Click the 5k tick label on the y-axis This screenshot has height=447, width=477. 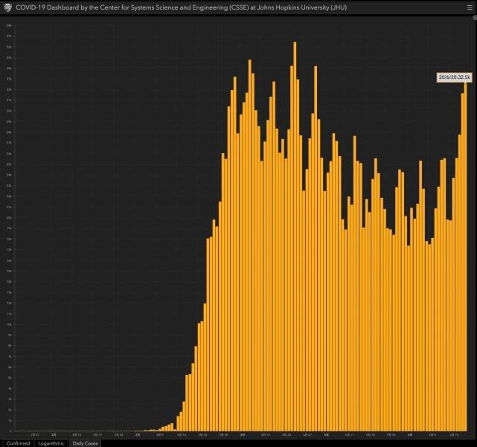click(9, 378)
